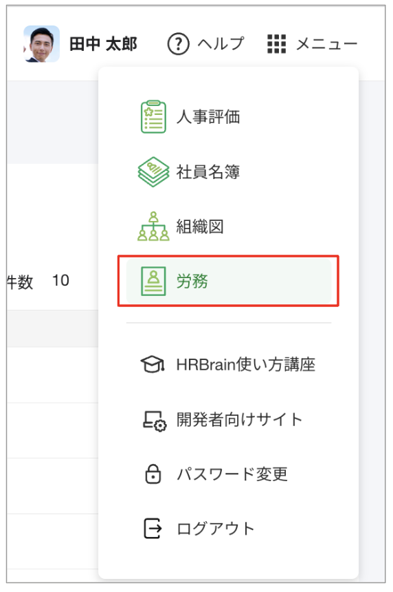Click the 労務 ID card icon
393x592 pixels.
click(x=153, y=282)
